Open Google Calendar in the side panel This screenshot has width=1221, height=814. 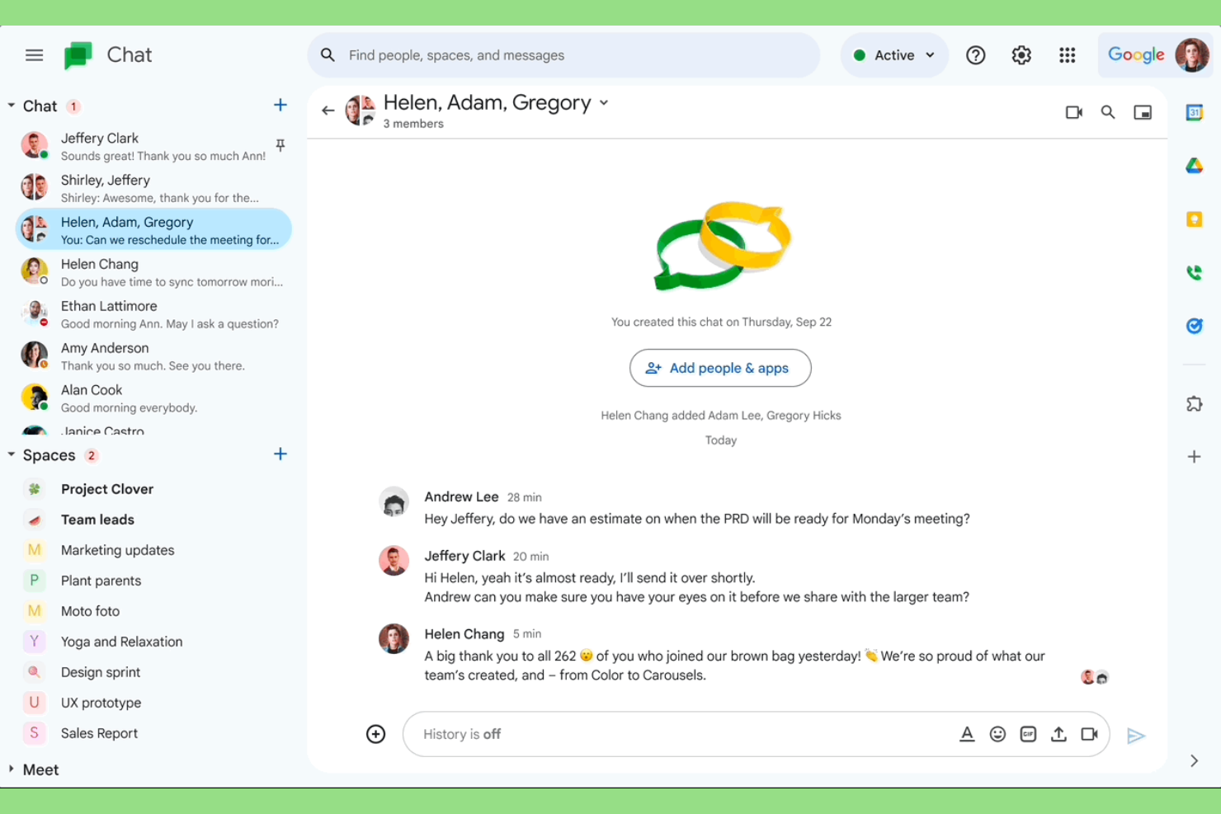click(x=1194, y=111)
